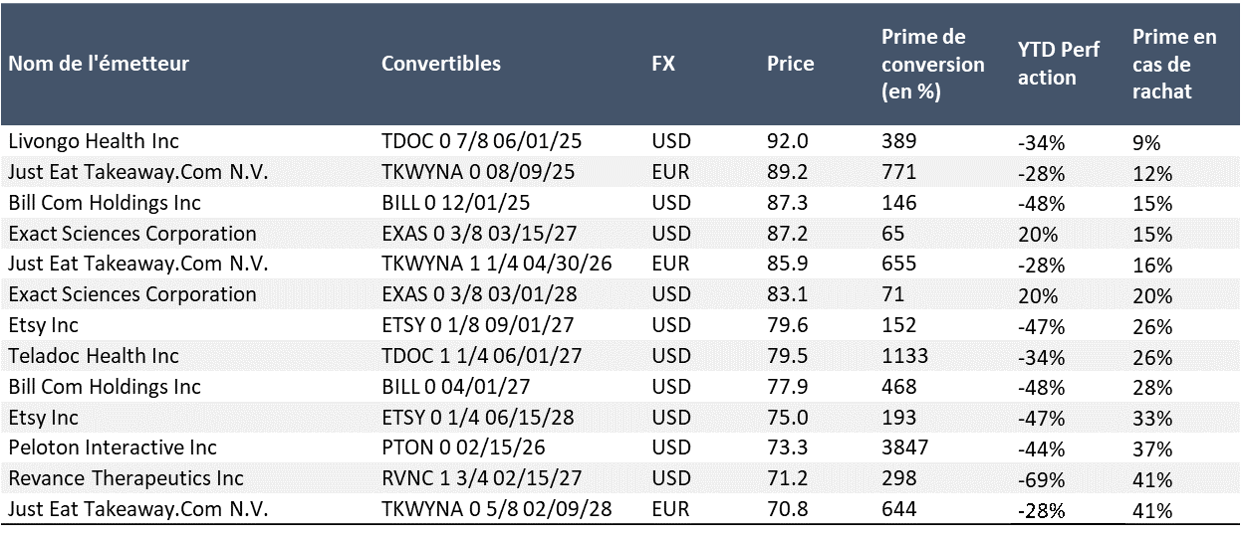Select the 3847 conversion premium value

(905, 448)
